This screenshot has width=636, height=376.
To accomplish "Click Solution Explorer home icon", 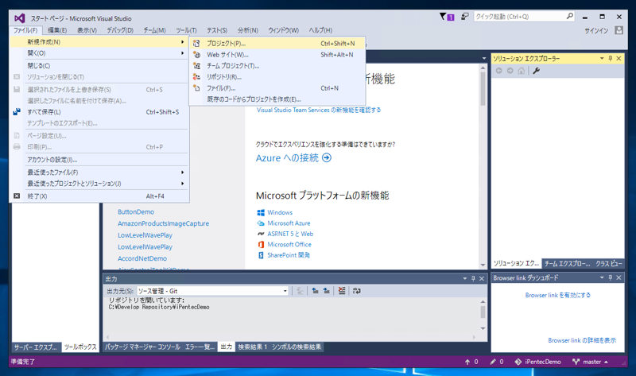I will 522,71.
